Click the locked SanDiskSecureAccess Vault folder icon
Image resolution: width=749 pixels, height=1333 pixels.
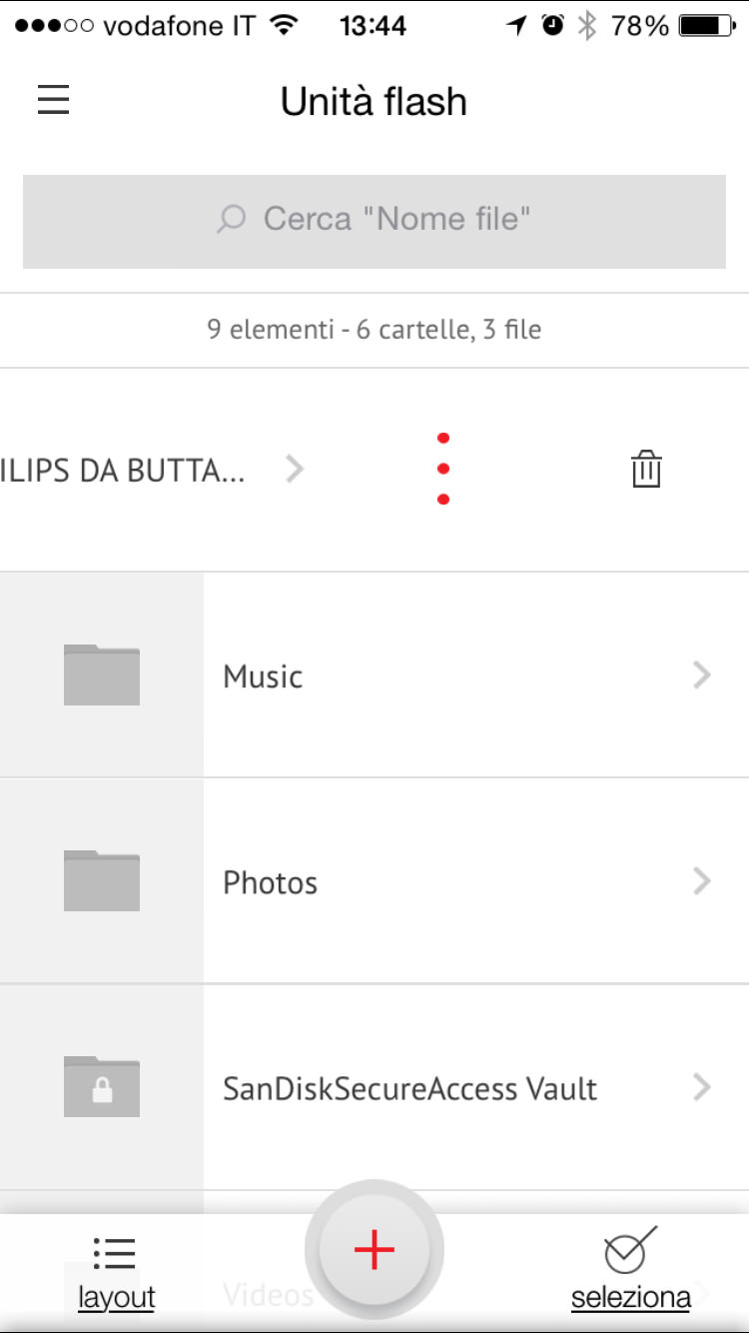[x=102, y=1087]
